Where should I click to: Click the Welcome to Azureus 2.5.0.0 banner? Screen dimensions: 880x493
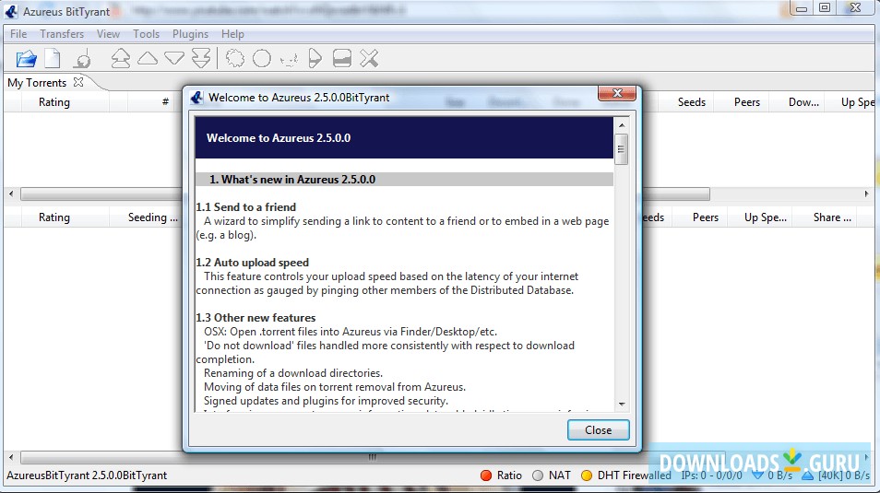coord(404,138)
